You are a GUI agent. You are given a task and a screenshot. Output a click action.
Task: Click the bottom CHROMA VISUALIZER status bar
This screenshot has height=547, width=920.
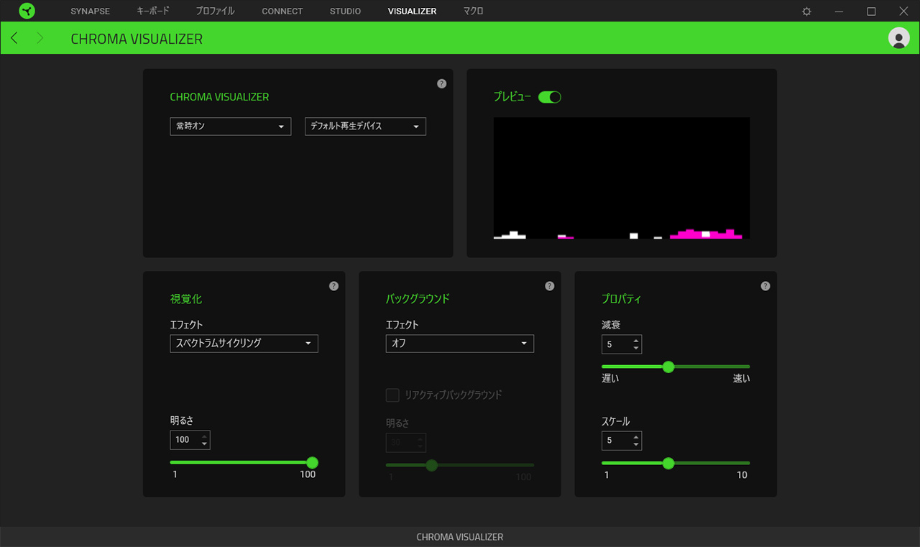(460, 537)
